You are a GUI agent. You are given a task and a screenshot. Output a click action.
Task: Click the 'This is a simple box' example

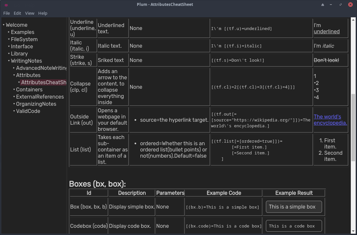tap(294, 207)
